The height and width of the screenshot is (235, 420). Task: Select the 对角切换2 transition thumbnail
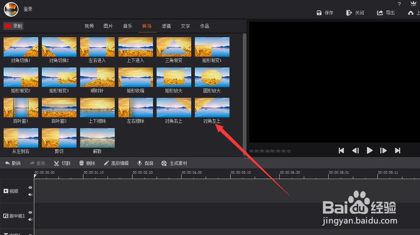pos(59,47)
